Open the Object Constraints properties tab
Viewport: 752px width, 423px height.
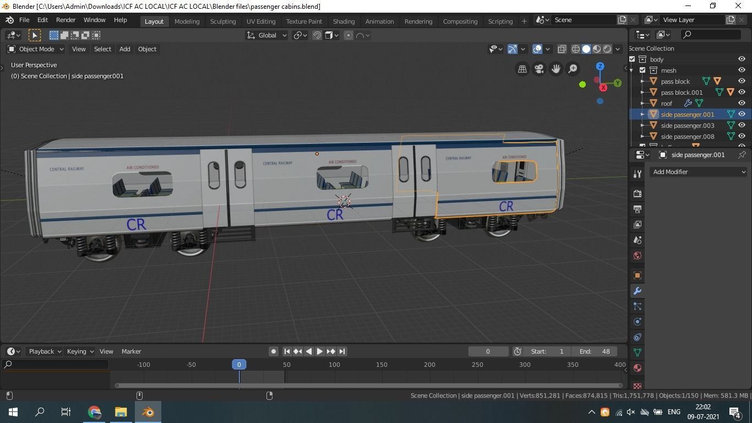pyautogui.click(x=637, y=337)
